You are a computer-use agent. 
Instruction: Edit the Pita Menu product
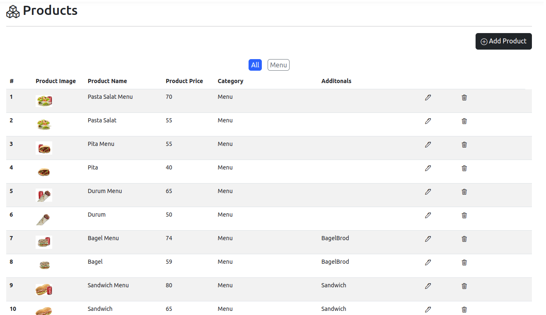(428, 145)
